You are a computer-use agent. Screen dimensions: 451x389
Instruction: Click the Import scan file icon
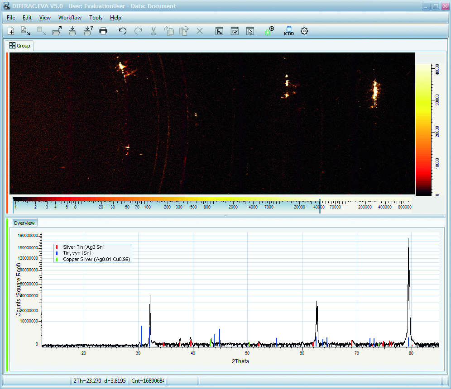tap(26, 31)
